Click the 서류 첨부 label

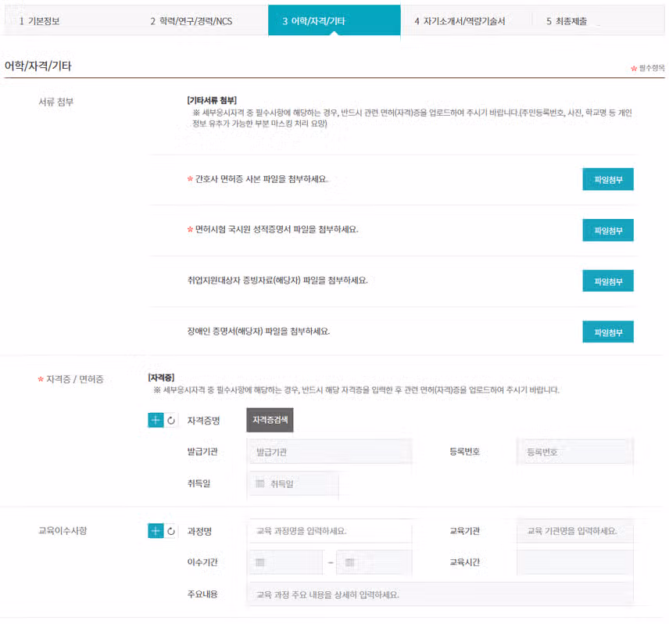[56, 102]
